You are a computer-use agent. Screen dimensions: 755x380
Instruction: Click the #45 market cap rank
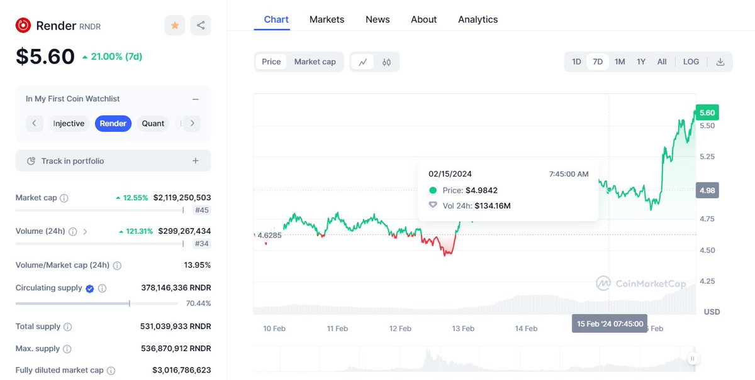pos(203,210)
